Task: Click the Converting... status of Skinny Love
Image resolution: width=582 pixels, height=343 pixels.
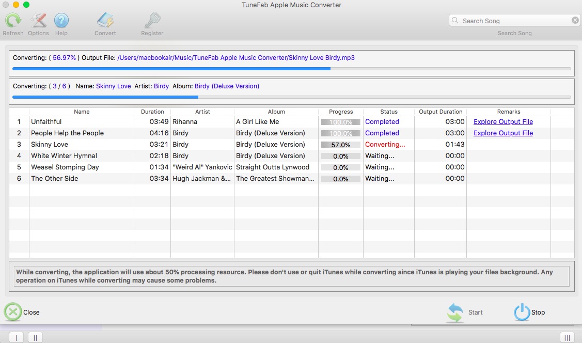Action: (x=385, y=145)
